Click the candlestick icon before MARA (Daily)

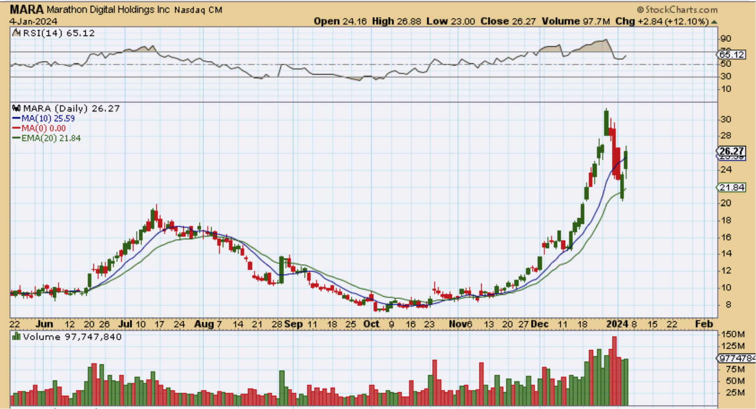pyautogui.click(x=16, y=108)
